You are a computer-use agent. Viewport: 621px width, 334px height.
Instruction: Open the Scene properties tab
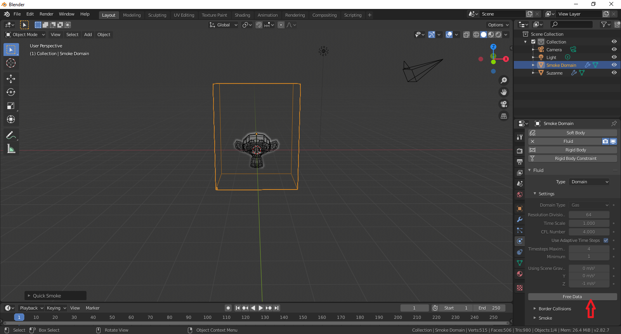pos(520,183)
